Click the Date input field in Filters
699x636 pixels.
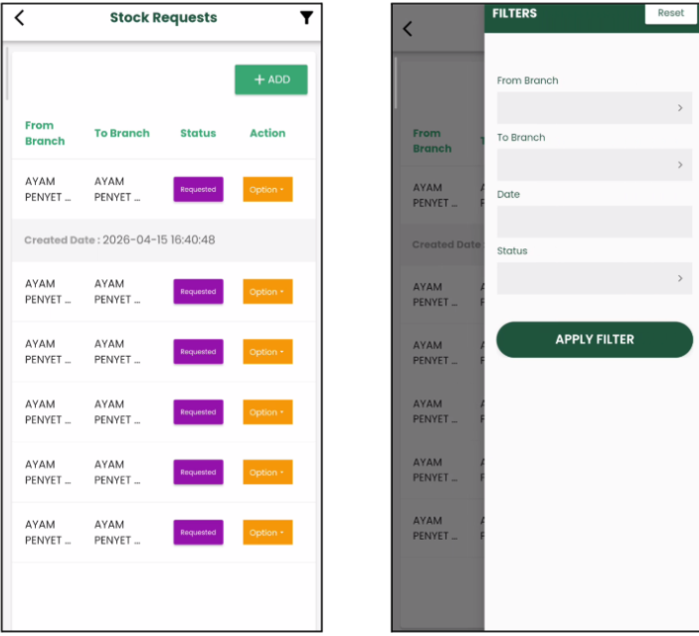pyautogui.click(x=594, y=222)
